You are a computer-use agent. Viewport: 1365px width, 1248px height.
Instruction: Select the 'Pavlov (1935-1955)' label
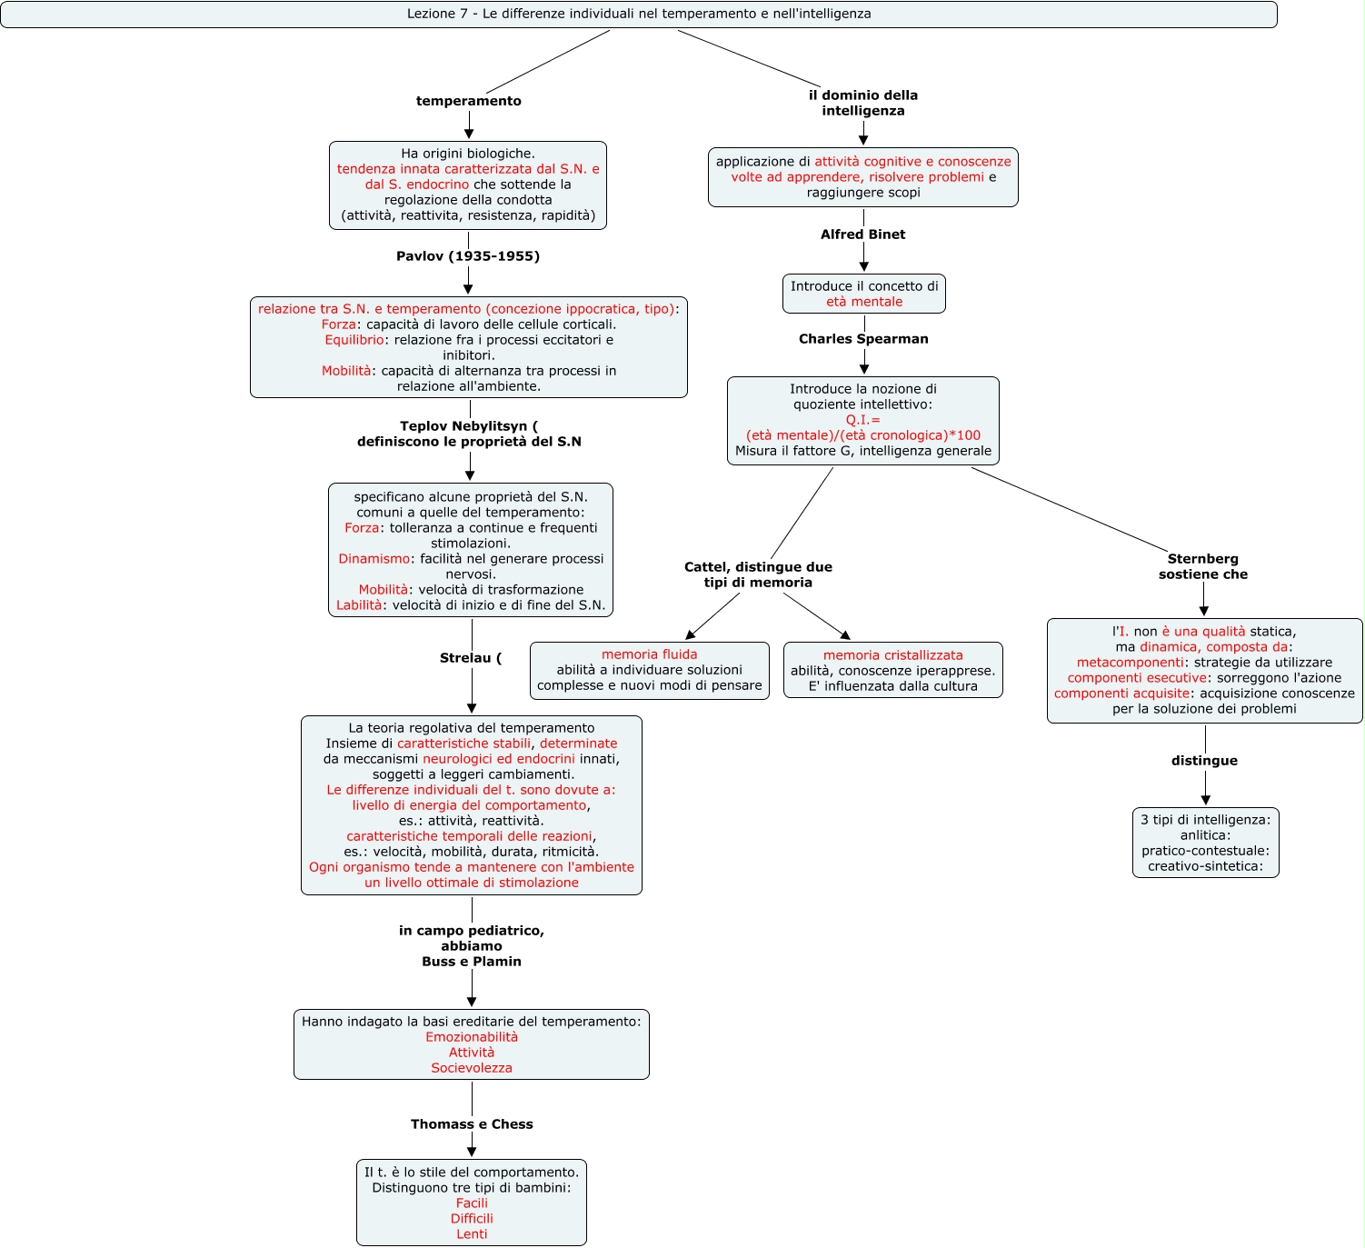(467, 256)
